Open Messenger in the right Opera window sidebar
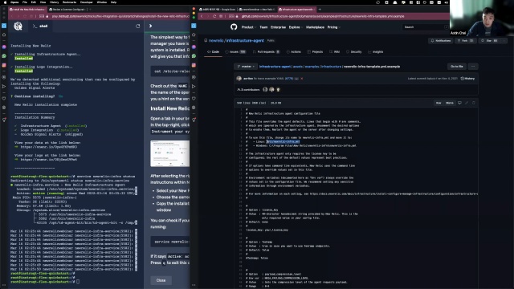Image resolution: width=514 pixels, height=289 pixels. point(194,47)
